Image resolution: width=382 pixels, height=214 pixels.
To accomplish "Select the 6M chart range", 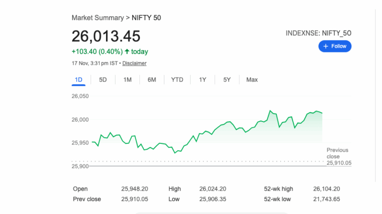I will 152,80.
